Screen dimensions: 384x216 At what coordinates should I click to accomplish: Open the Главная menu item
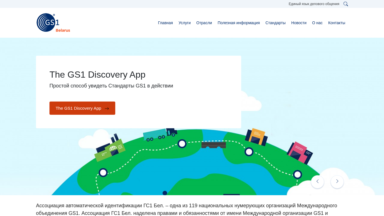point(165,23)
